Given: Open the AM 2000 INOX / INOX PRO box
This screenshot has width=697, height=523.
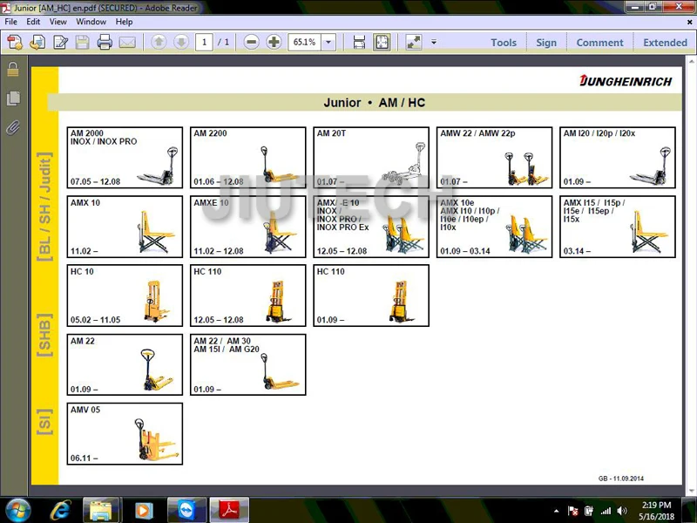Looking at the screenshot, I should click(125, 158).
